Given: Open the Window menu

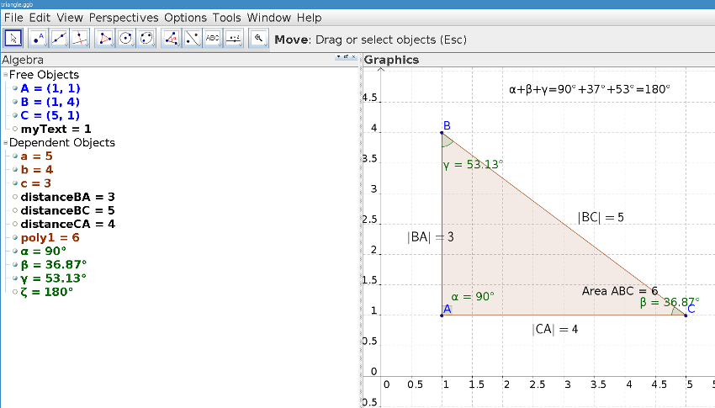Looking at the screenshot, I should (269, 18).
